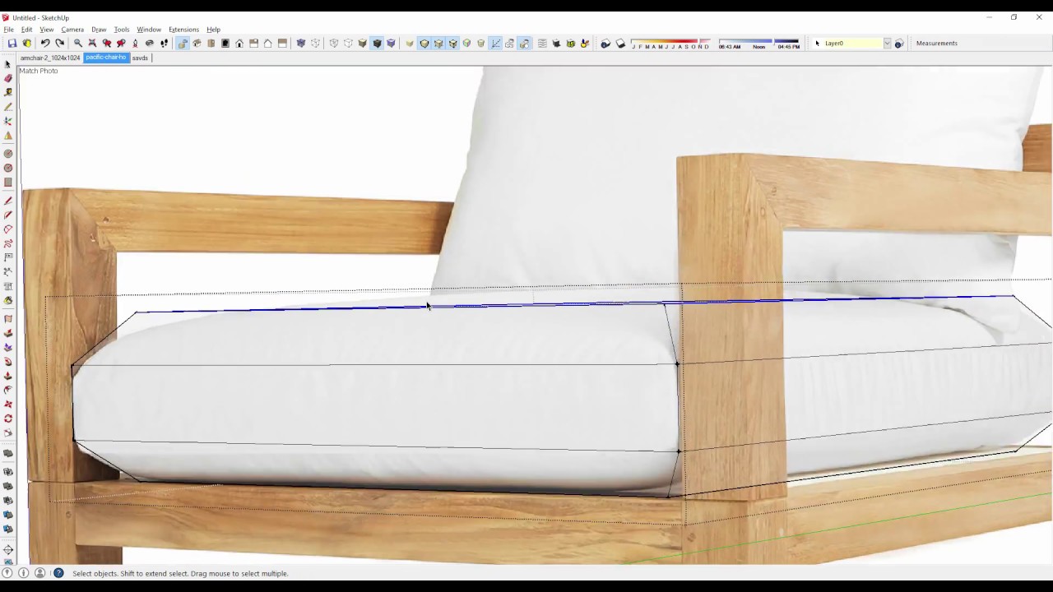Select the Line pencil tool

coord(8,201)
